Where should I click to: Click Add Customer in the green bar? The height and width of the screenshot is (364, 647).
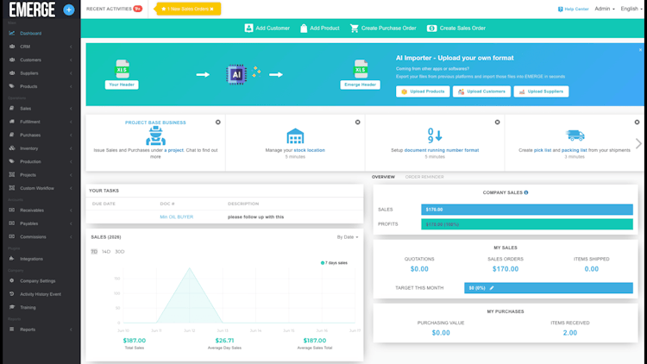tap(267, 28)
